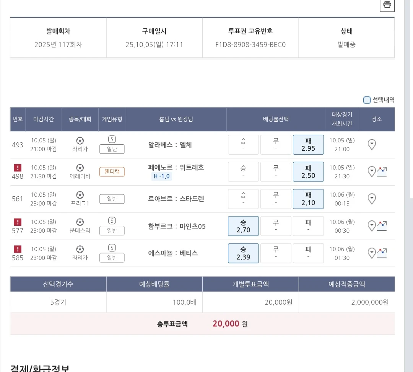Click the H -1.0 handicap label
413x372 pixels.
[x=161, y=176]
